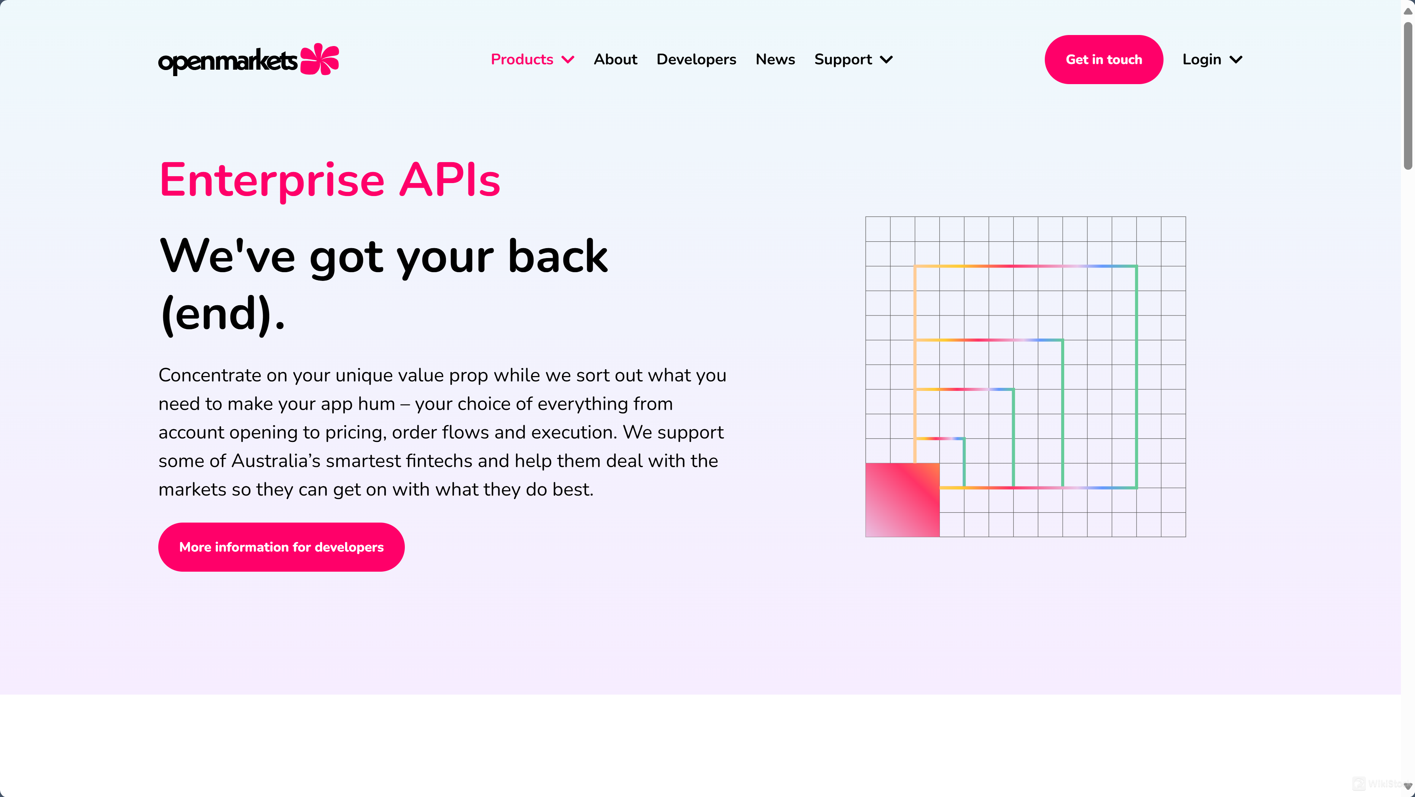This screenshot has width=1415, height=797.
Task: Expand the Products navigation menu
Action: coord(533,59)
